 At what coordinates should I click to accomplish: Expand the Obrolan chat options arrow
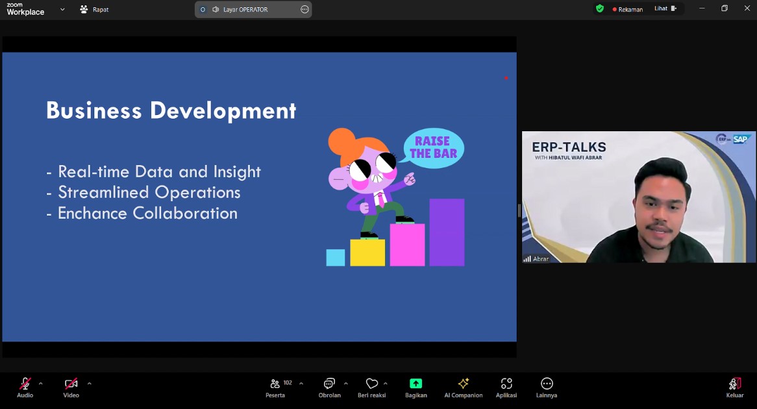coord(345,383)
